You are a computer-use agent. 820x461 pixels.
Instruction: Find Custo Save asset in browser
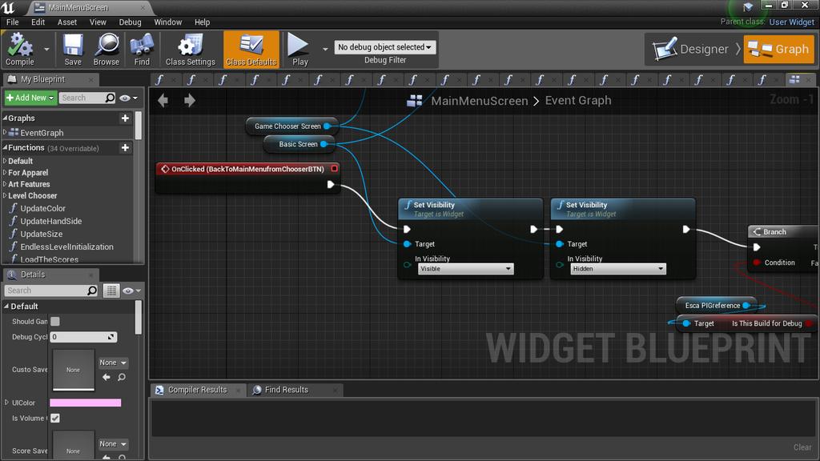(122, 377)
